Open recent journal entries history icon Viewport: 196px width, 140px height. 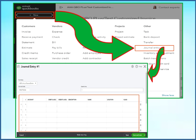[x=19, y=66]
